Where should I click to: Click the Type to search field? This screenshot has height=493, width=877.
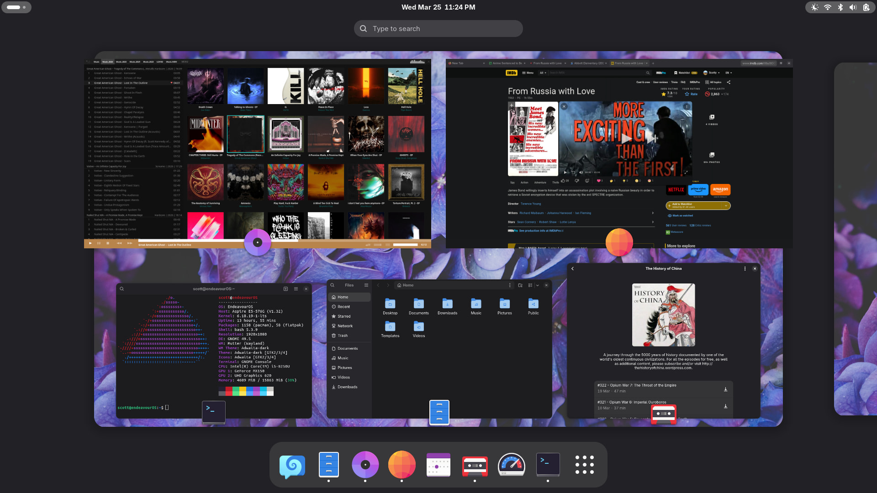[x=438, y=28]
